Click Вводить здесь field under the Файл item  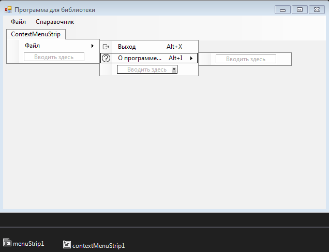point(54,57)
